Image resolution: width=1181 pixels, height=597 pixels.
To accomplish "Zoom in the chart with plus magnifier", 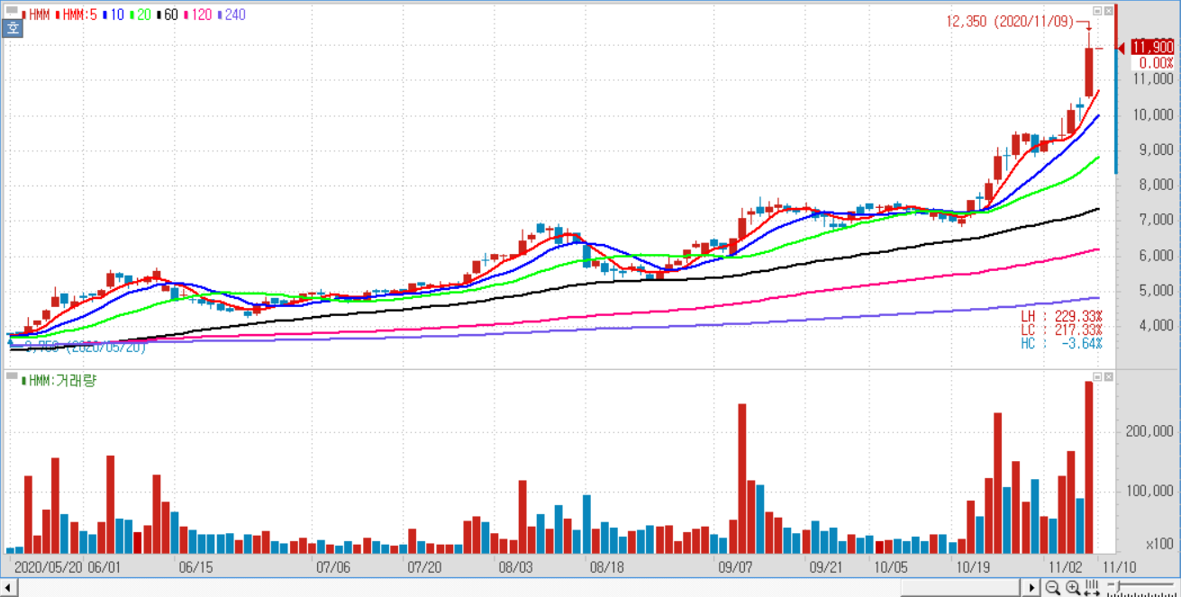I will point(1072,588).
